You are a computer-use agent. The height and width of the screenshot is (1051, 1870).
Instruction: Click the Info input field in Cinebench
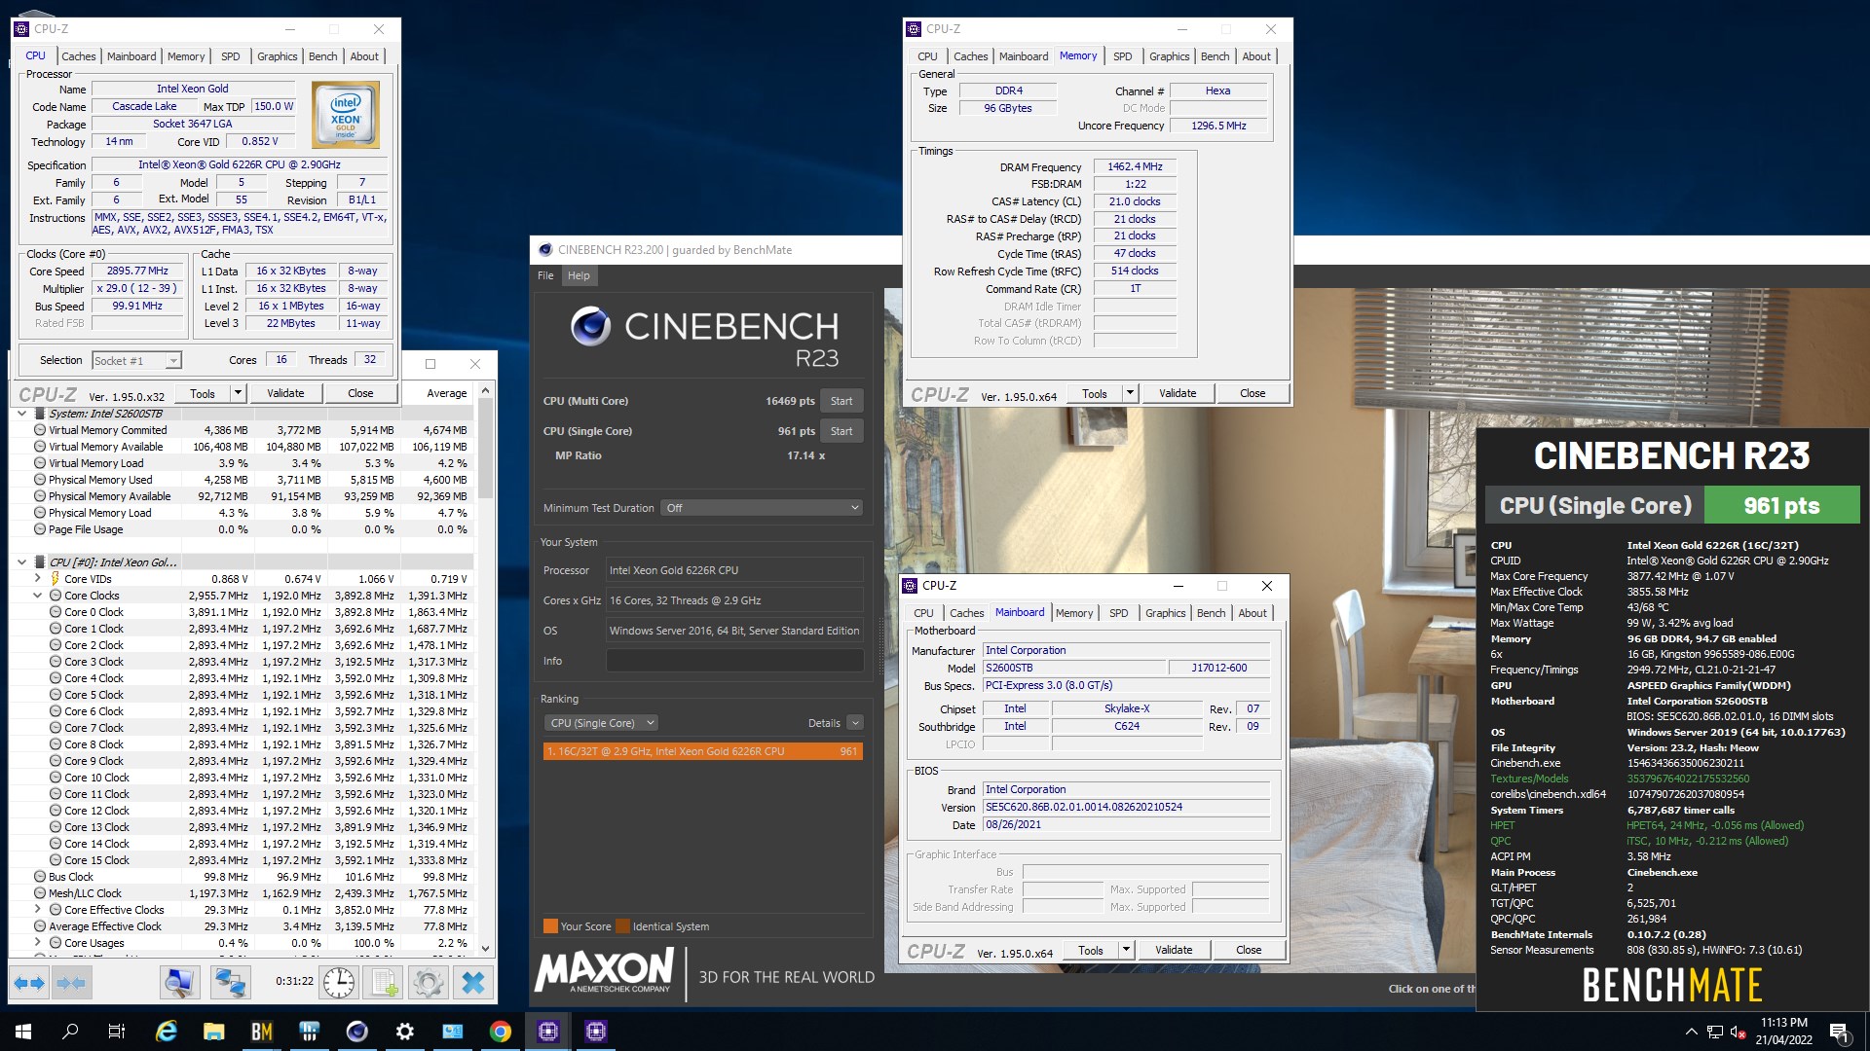[x=734, y=661]
